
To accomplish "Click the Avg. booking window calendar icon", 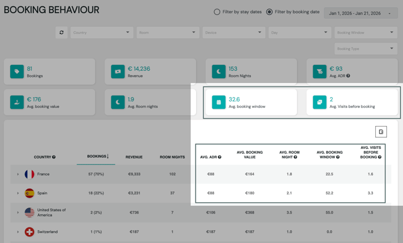I will [x=218, y=103].
